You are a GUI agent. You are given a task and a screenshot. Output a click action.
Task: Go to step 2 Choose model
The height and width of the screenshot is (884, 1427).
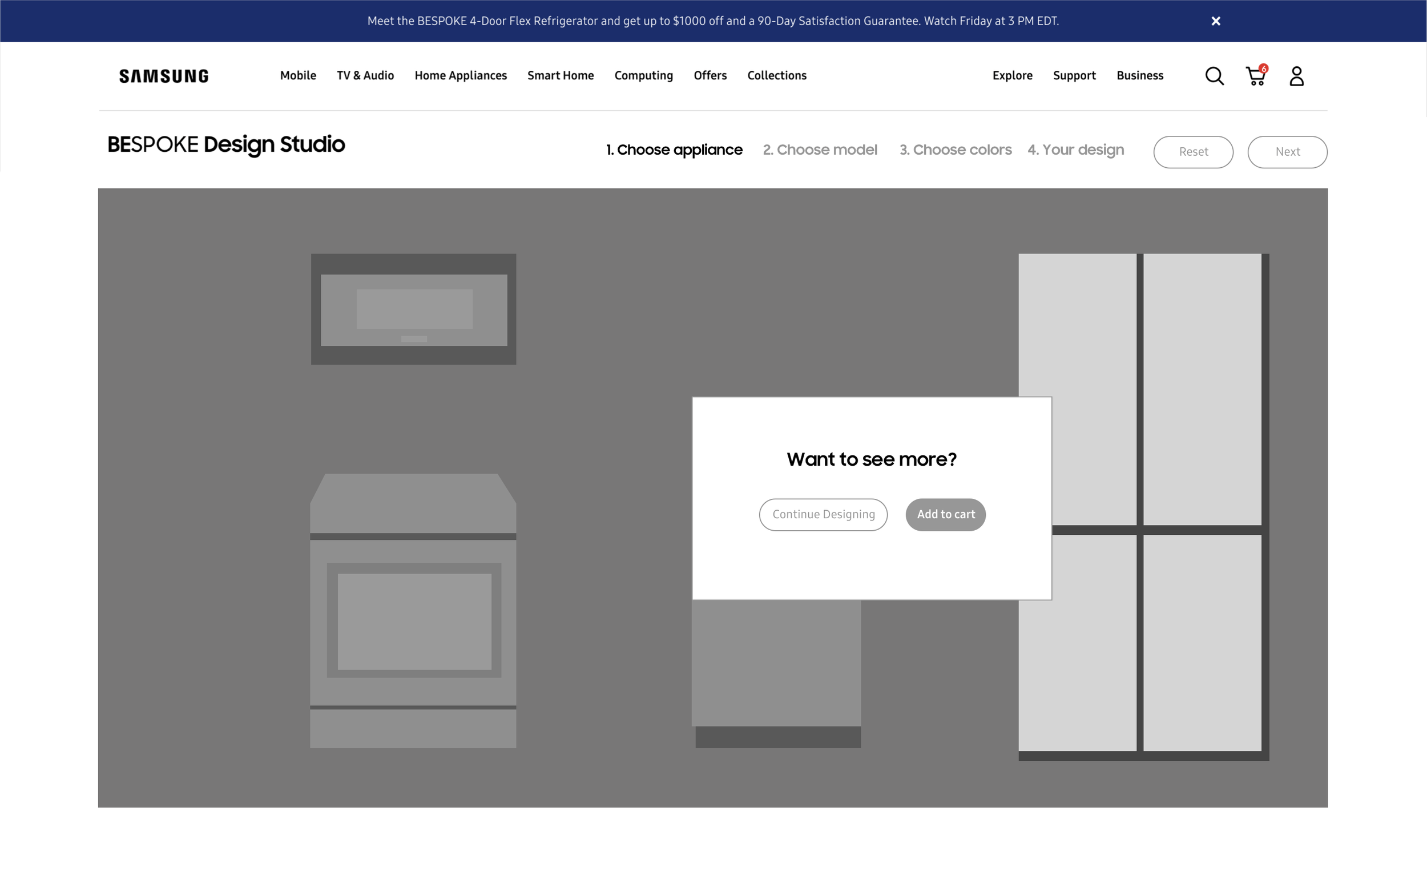[820, 150]
